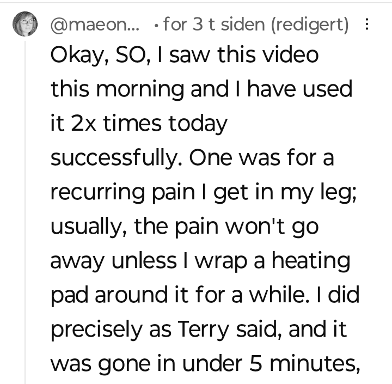
Task: Click the word "successfully." in the comment
Action: [119, 159]
